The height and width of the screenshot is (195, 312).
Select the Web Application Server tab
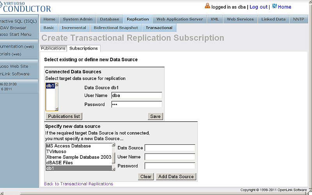point(179,19)
